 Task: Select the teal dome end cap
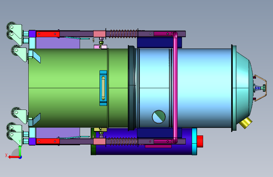tap(245, 88)
